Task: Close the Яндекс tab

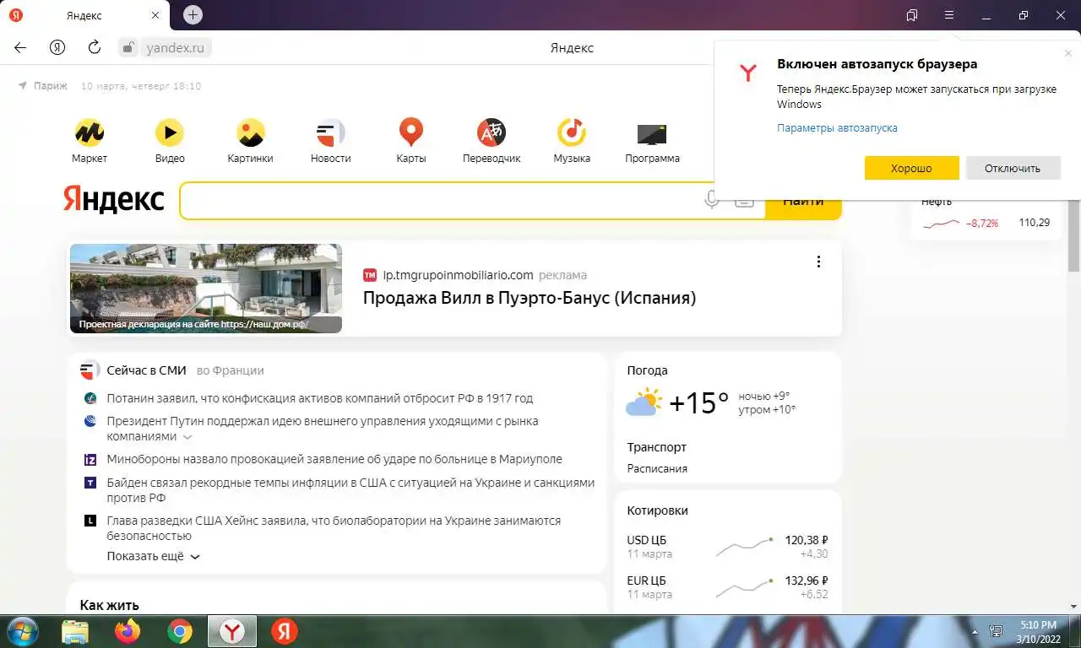Action: click(155, 15)
